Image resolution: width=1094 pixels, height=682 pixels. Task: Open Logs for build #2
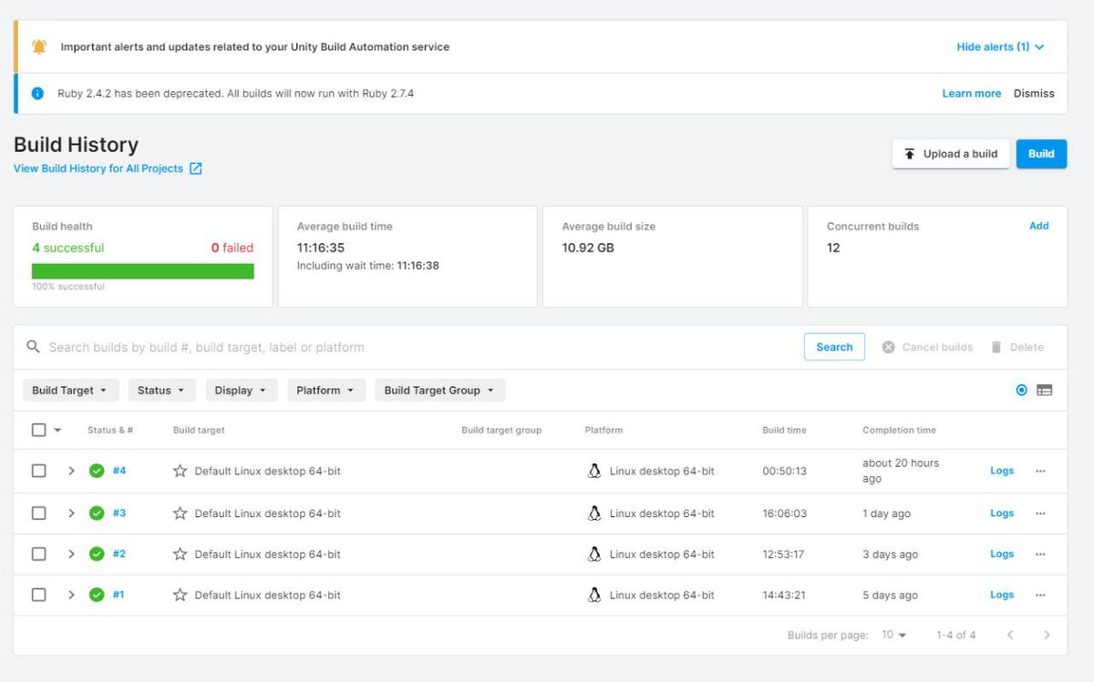(1002, 555)
